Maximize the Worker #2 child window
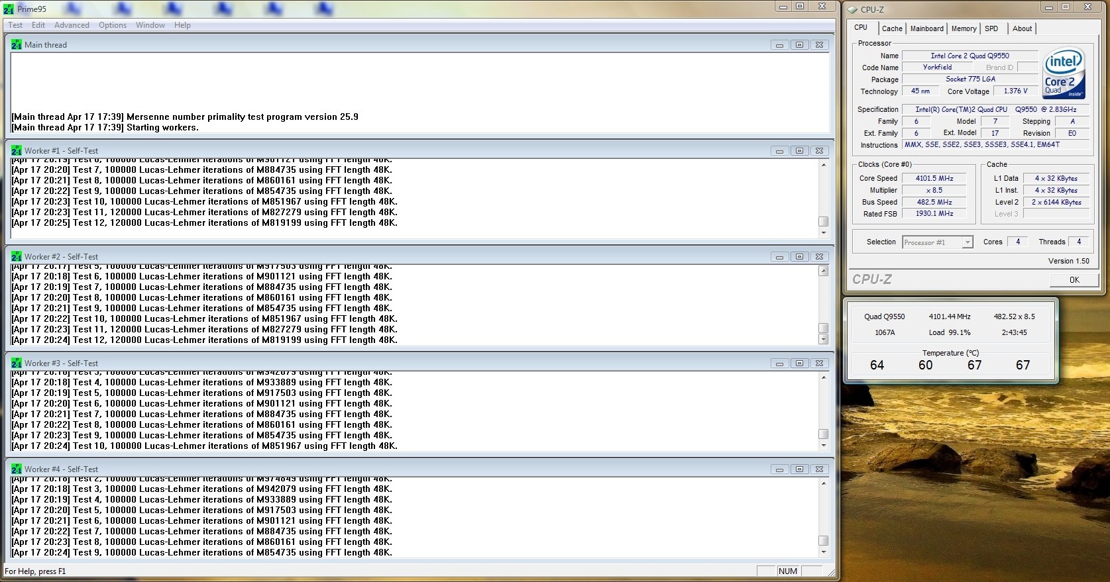 click(799, 257)
